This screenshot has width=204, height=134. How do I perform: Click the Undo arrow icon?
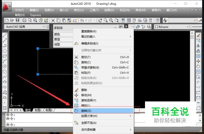(82, 20)
